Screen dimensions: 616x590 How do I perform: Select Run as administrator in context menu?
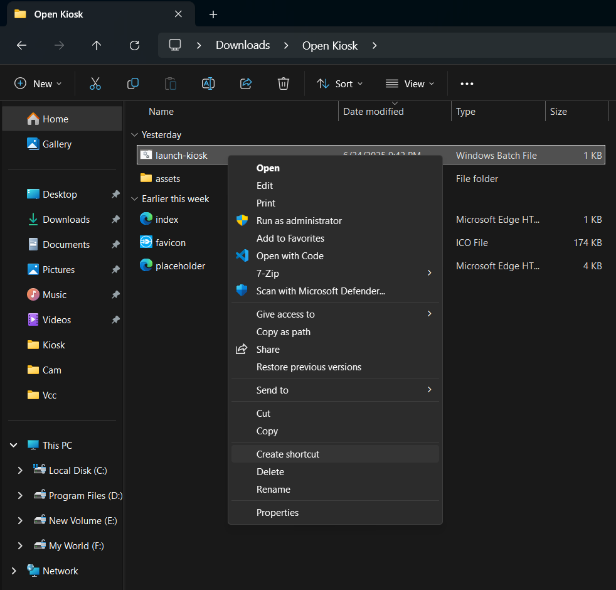pos(299,220)
